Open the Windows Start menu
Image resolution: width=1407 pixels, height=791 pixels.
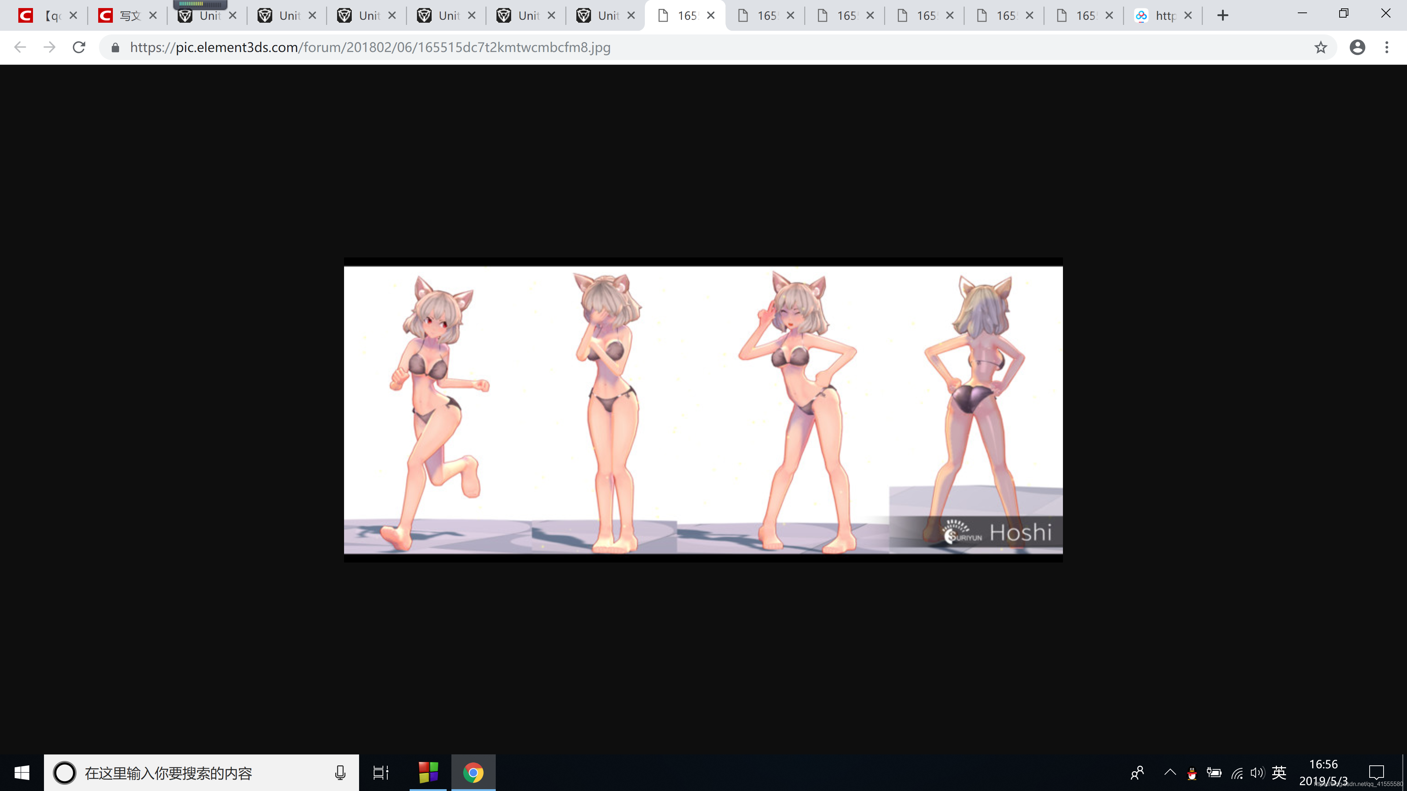point(22,772)
